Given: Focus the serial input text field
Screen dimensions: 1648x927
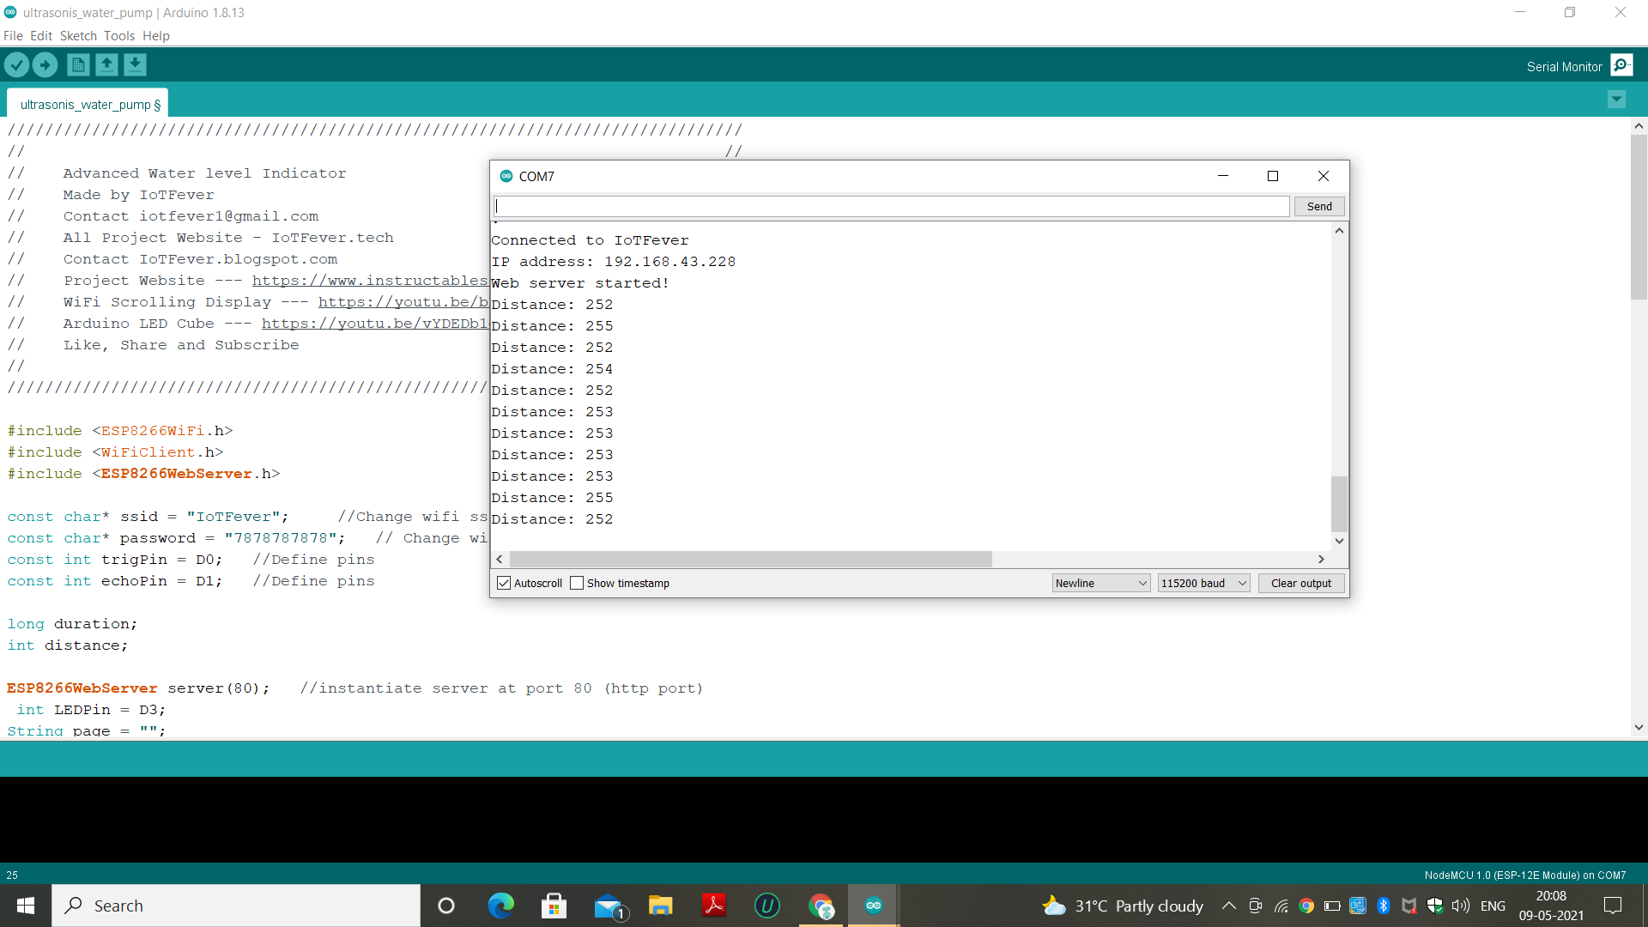Looking at the screenshot, I should [x=892, y=206].
